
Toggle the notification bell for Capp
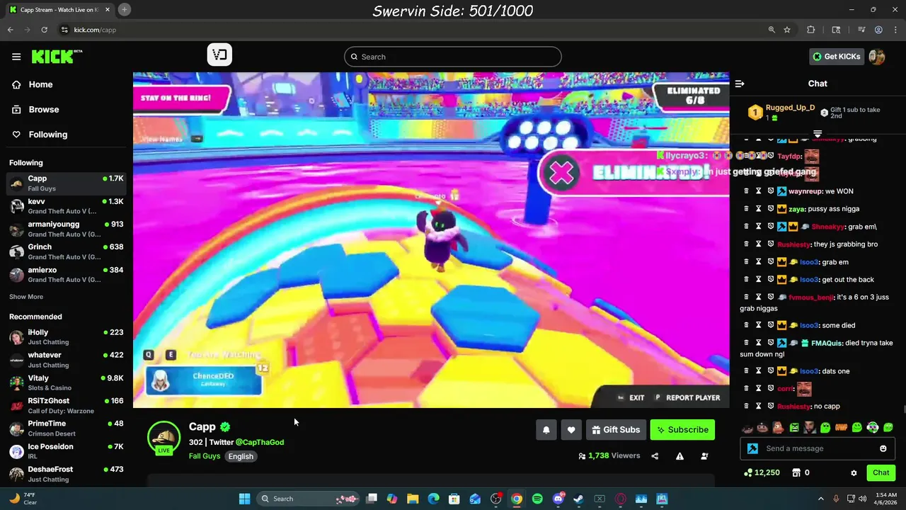546,430
